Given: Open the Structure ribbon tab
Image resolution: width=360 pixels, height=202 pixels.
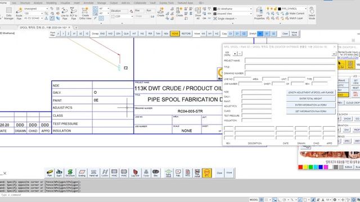Looking at the screenshot, I should coord(25,3).
